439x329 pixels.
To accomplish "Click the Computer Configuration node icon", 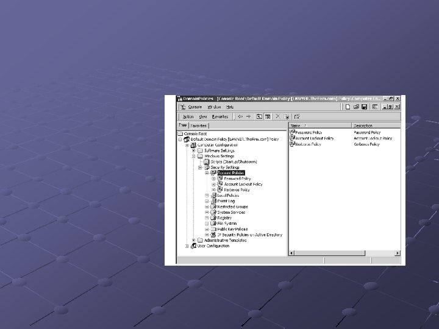I will 193,145.
